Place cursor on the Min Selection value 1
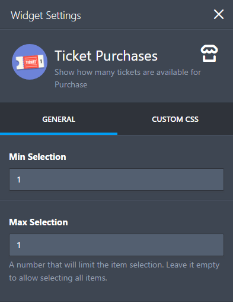Screen dimensions: 233x302 tap(19, 180)
